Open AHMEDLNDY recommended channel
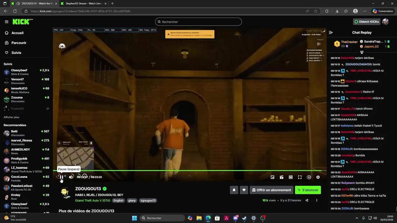This screenshot has height=223, width=397. 26,151
